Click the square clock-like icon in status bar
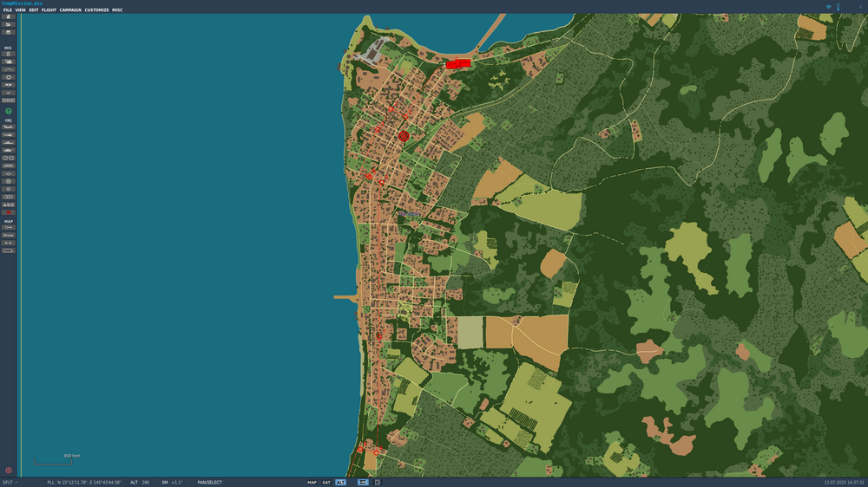Viewport: 868px width, 487px height. [x=378, y=483]
